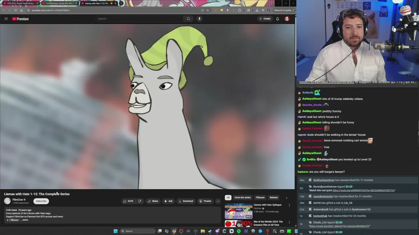The width and height of the screenshot is (419, 235).
Task: Click the Windows taskbar Search box
Action: pos(137,231)
